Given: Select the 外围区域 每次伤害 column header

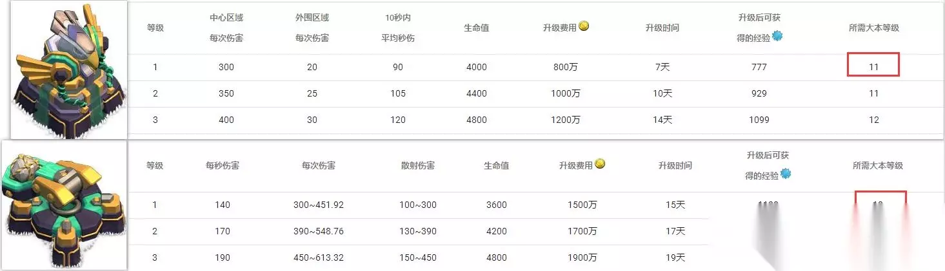Looking at the screenshot, I should click(312, 28).
